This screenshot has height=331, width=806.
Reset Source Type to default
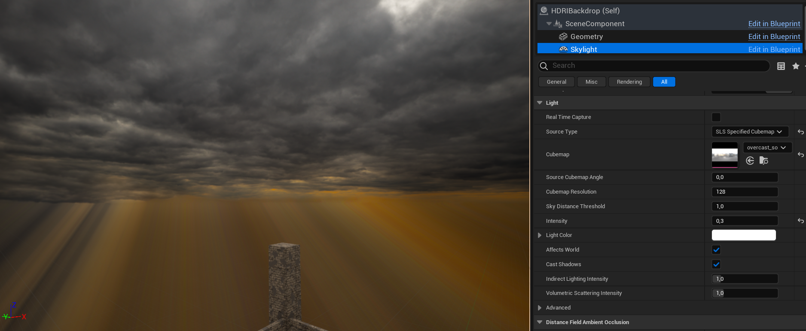(x=801, y=132)
